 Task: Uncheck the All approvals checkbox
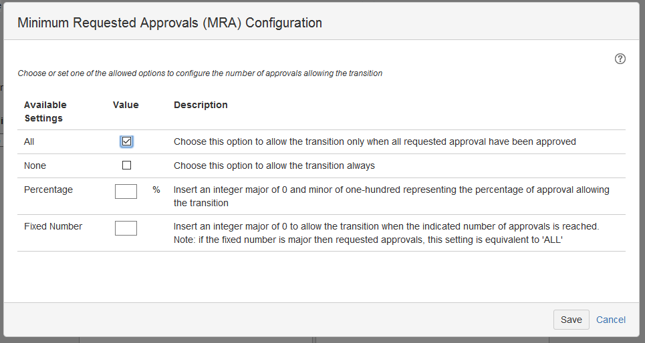pyautogui.click(x=127, y=141)
